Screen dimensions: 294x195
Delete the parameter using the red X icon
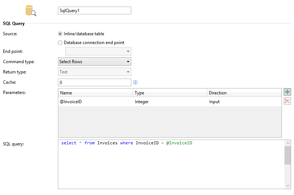(287, 101)
